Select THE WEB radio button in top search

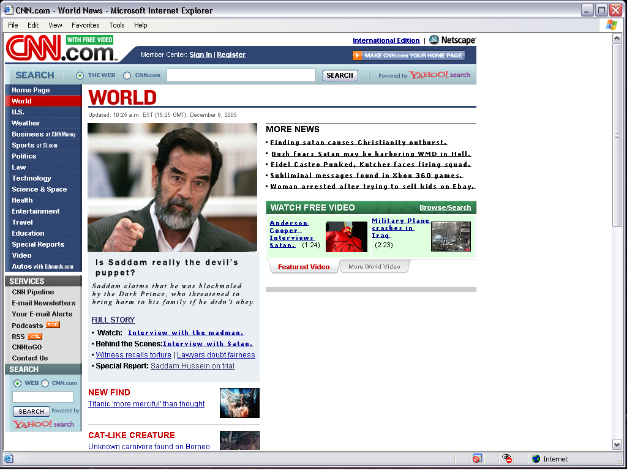click(80, 75)
